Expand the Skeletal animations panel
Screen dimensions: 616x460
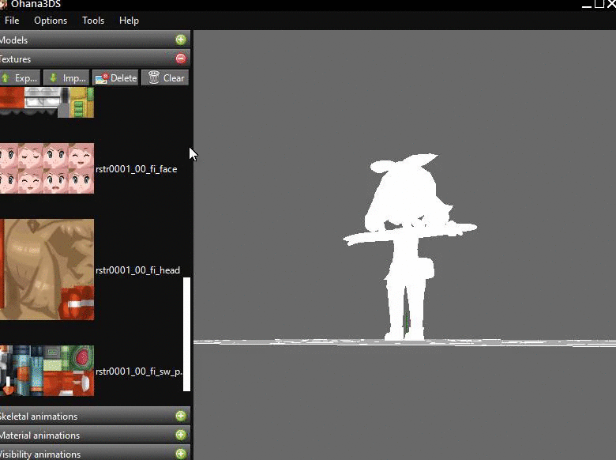181,416
